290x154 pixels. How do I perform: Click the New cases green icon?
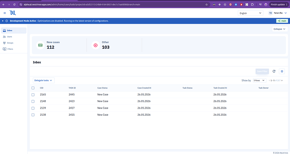coord(40,45)
